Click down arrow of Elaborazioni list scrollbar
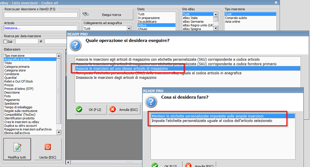 click(x=59, y=132)
